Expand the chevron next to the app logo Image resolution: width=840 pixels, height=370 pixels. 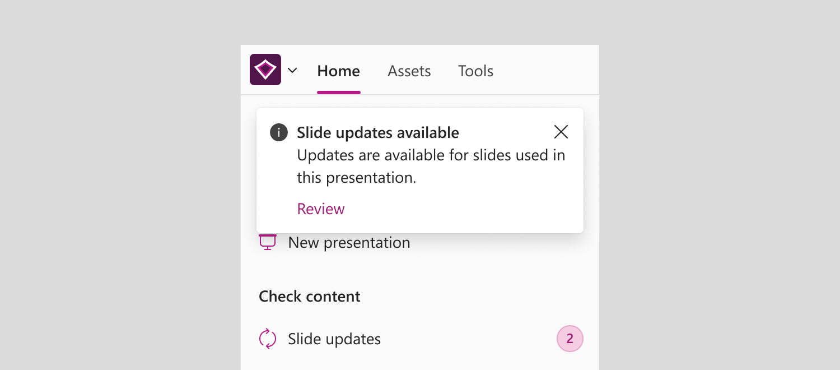(x=292, y=71)
